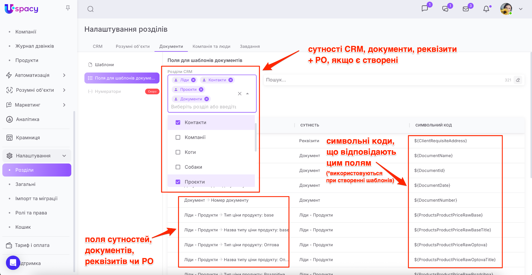Enable the Собаки checkbox
The height and width of the screenshot is (275, 532).
178,167
